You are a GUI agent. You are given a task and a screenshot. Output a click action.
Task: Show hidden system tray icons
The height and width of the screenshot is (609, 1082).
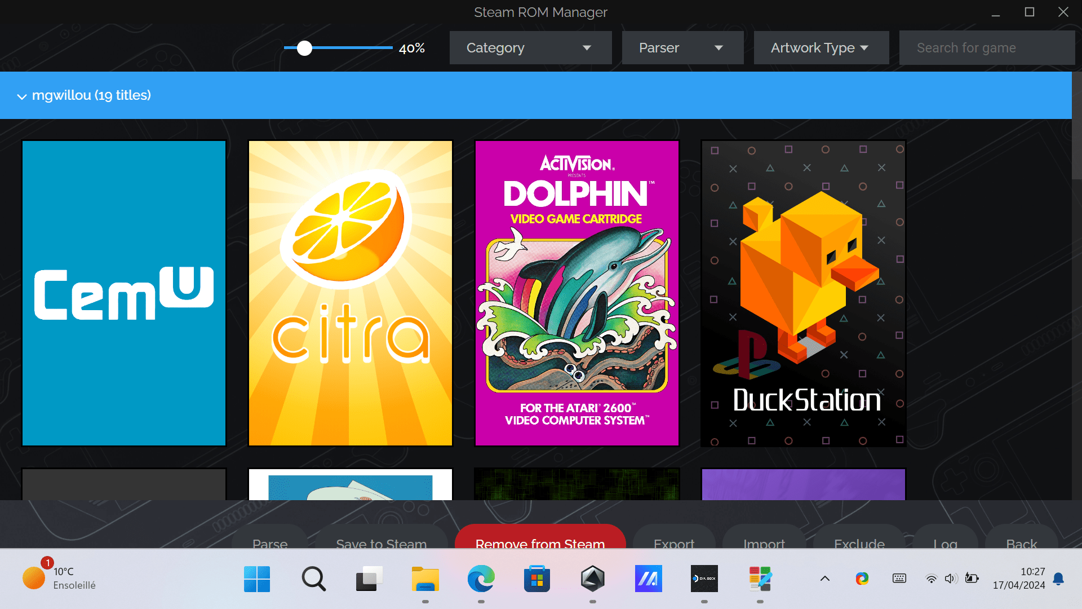(x=824, y=579)
